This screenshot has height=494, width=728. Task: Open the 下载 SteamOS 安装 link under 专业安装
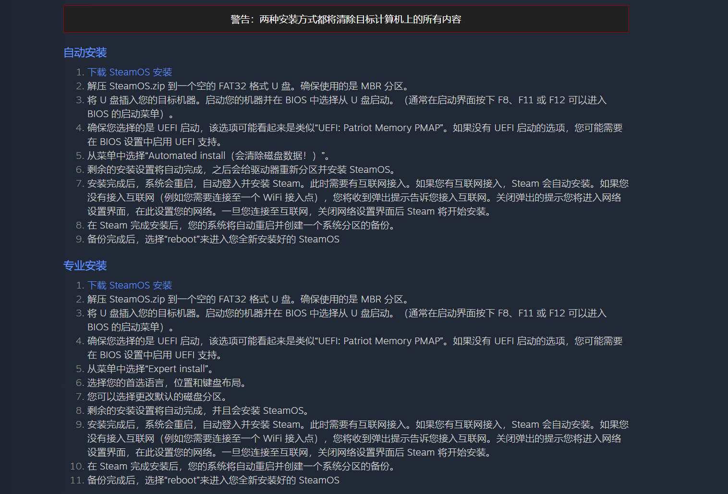coord(130,285)
